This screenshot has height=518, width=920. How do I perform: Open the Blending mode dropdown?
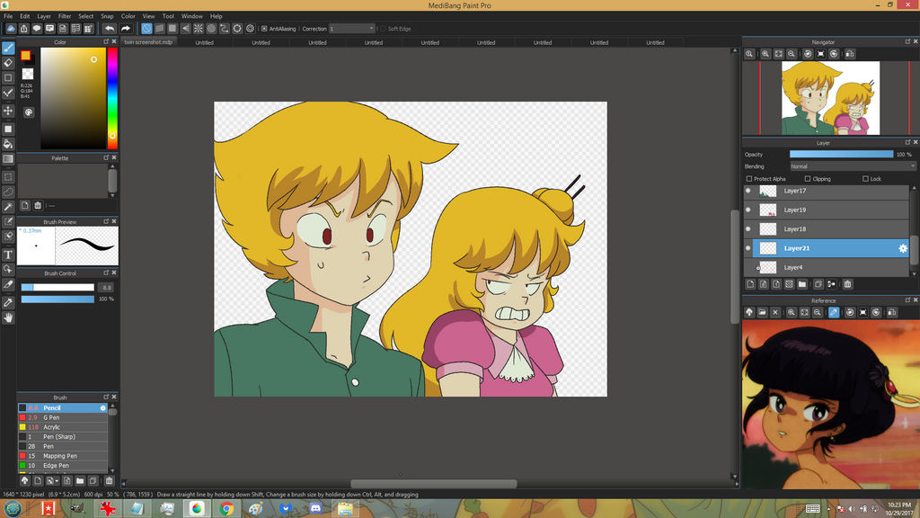pos(852,166)
